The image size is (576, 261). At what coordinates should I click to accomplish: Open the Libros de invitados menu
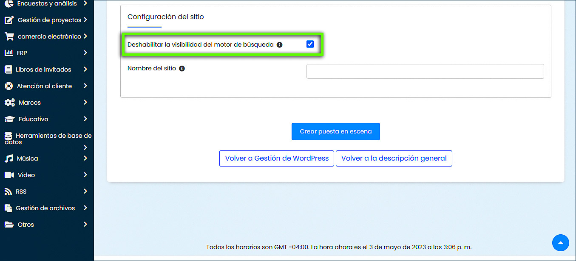[43, 69]
